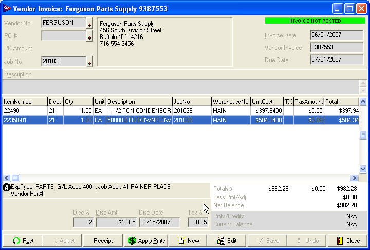Click the horizontal scrollbar right arrow
Image resolution: width=370 pixels, height=250 pixels.
[354, 178]
